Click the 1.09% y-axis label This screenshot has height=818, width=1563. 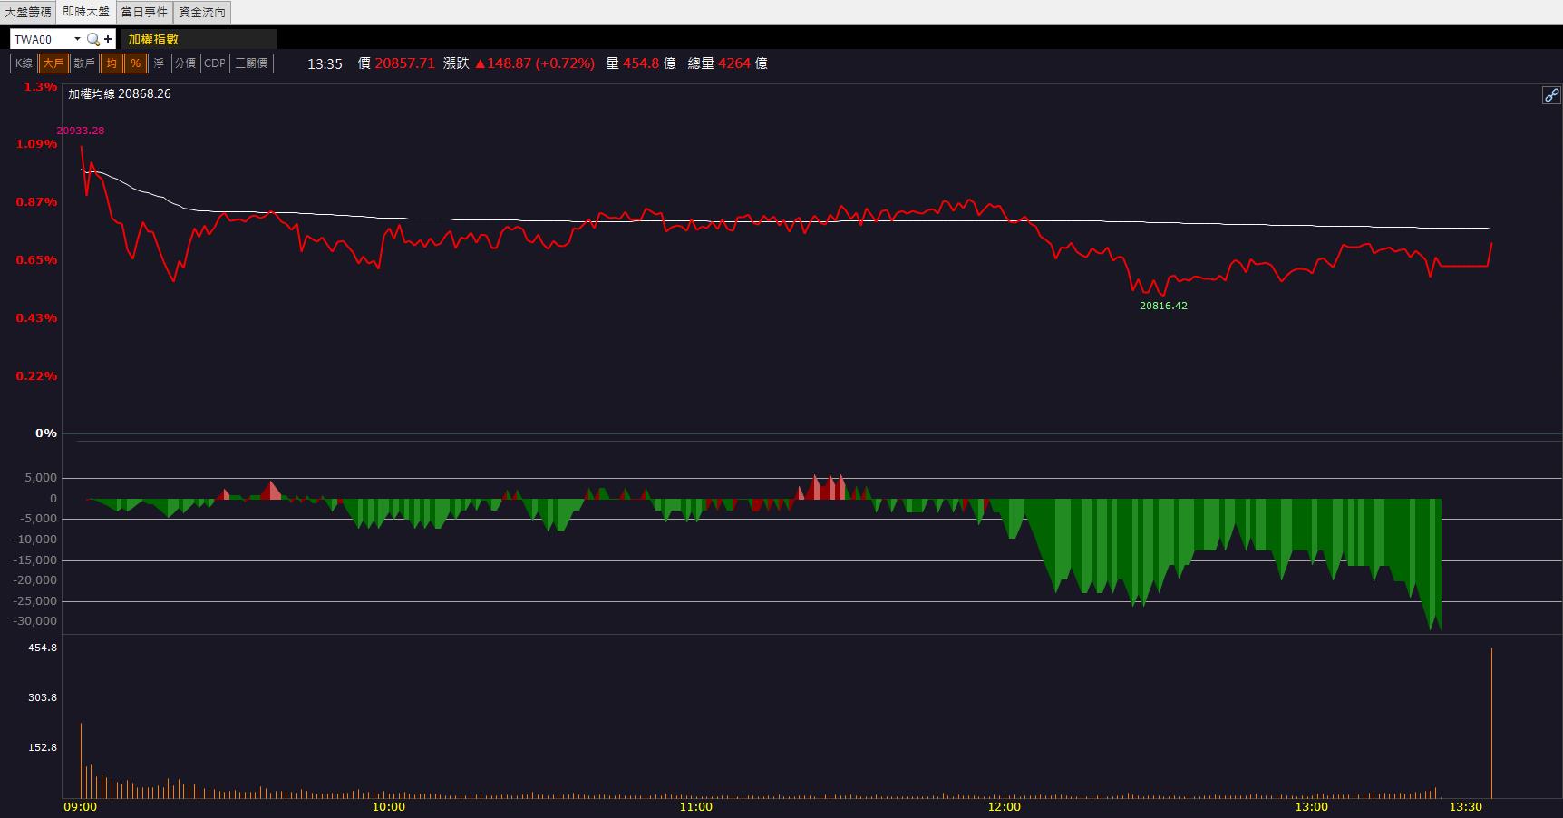(36, 144)
